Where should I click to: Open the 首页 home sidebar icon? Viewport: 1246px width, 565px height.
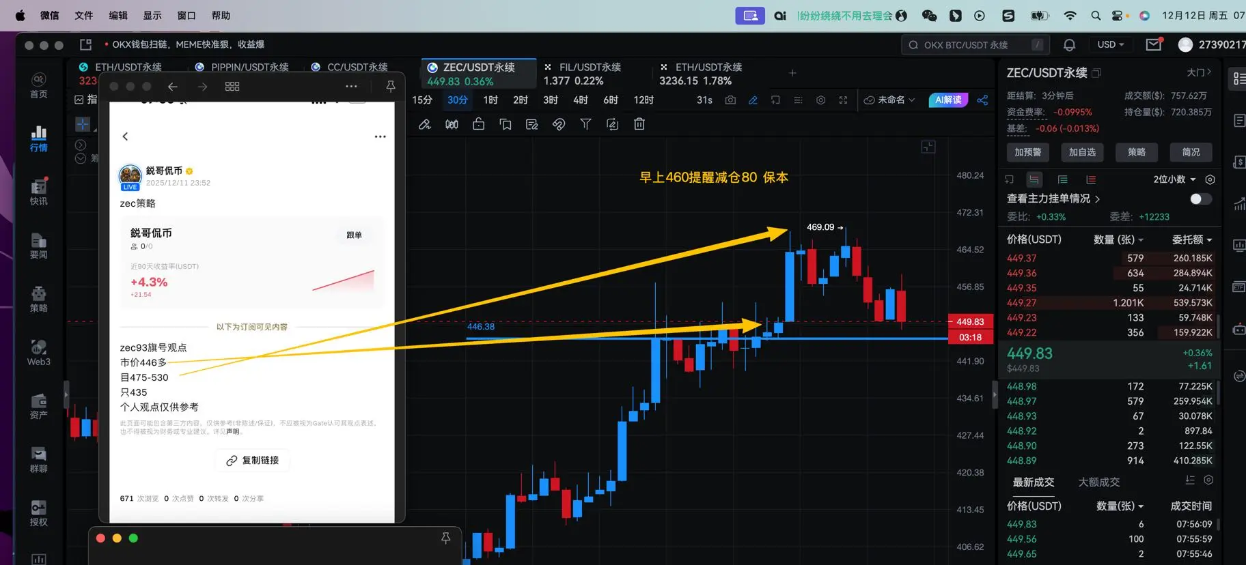39,85
